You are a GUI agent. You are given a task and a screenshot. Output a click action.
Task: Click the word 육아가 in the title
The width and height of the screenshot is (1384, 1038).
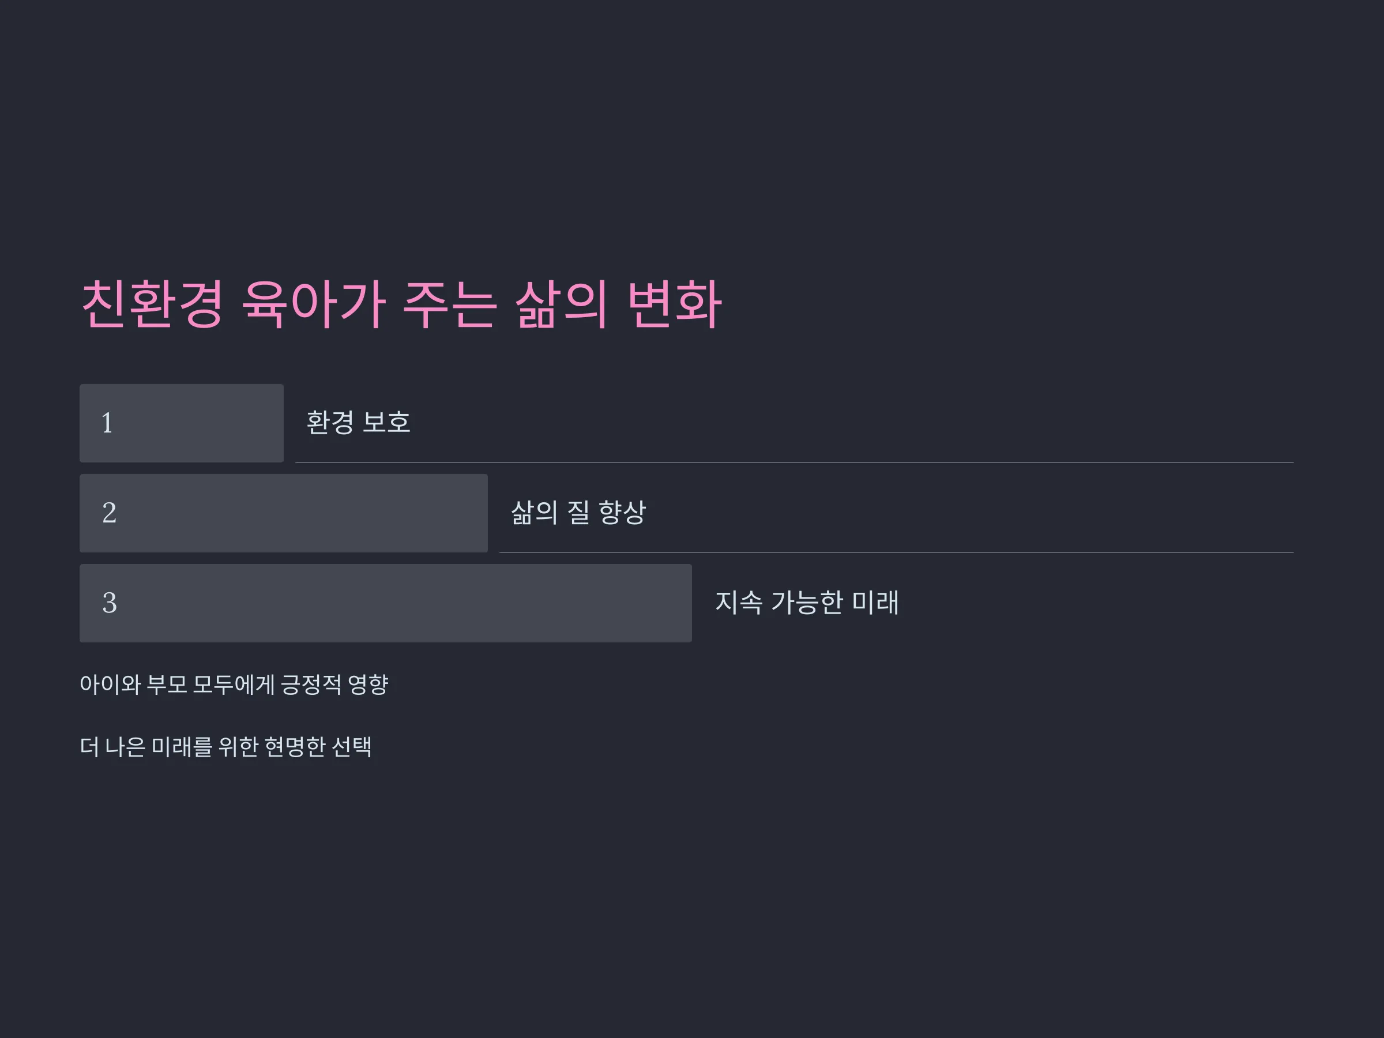(x=314, y=304)
